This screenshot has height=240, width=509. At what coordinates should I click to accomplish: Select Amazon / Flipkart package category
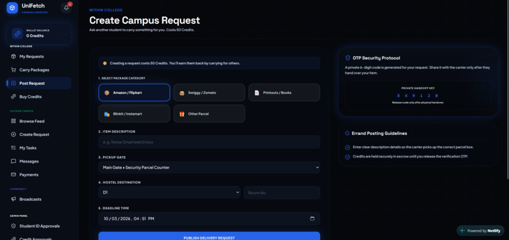point(134,93)
